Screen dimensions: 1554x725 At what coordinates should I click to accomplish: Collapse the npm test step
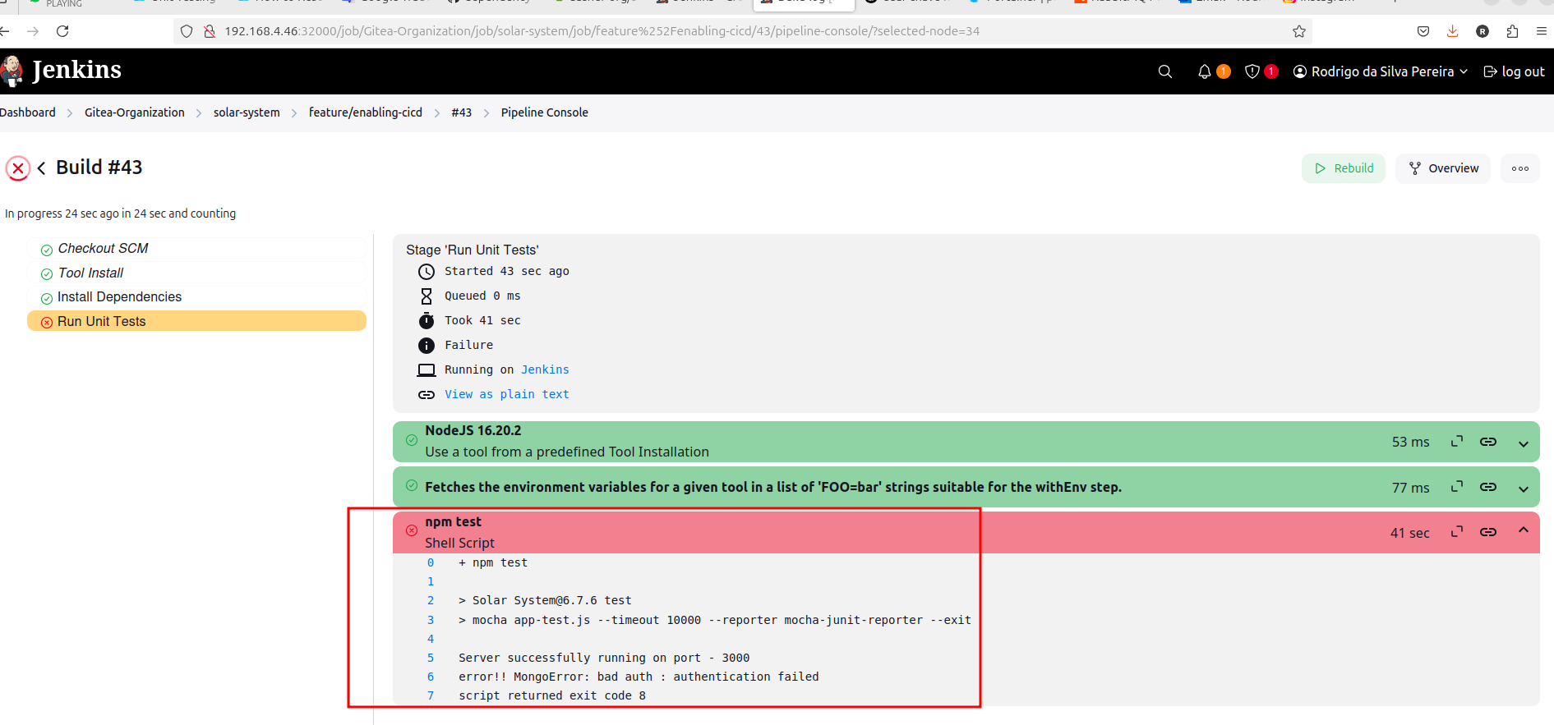[1524, 530]
